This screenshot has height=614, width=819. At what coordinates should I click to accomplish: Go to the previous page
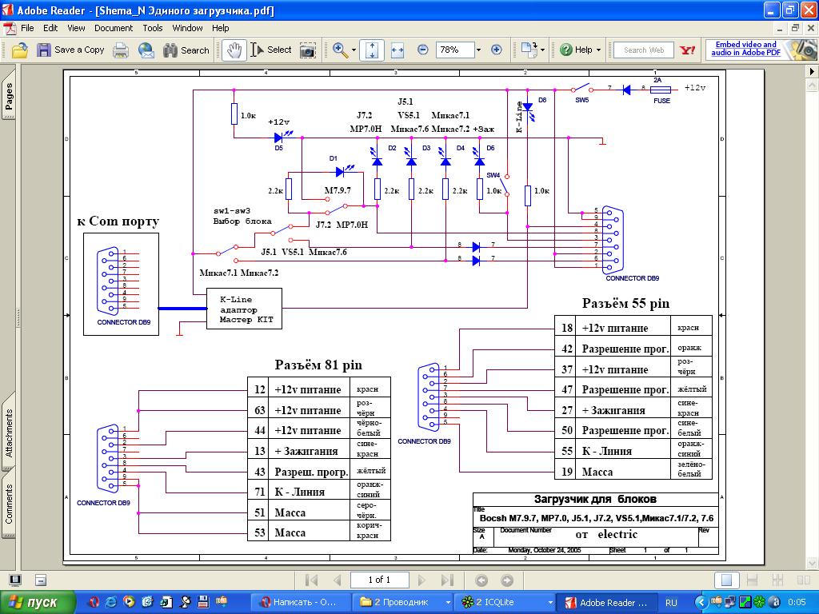[338, 580]
